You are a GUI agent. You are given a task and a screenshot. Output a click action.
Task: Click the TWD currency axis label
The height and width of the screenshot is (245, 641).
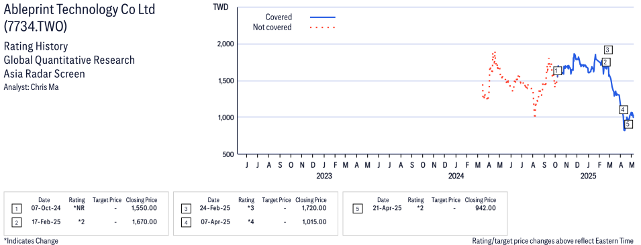pyautogui.click(x=221, y=7)
